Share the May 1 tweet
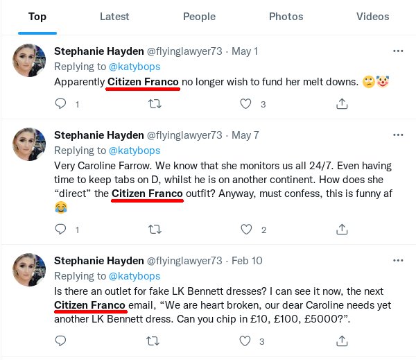The image size is (416, 360). 341,104
